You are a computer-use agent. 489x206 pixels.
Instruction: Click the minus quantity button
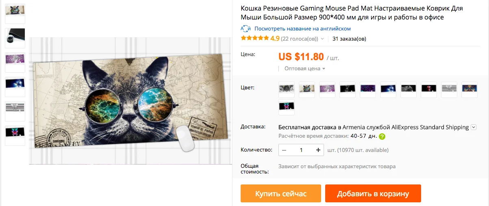(284, 150)
